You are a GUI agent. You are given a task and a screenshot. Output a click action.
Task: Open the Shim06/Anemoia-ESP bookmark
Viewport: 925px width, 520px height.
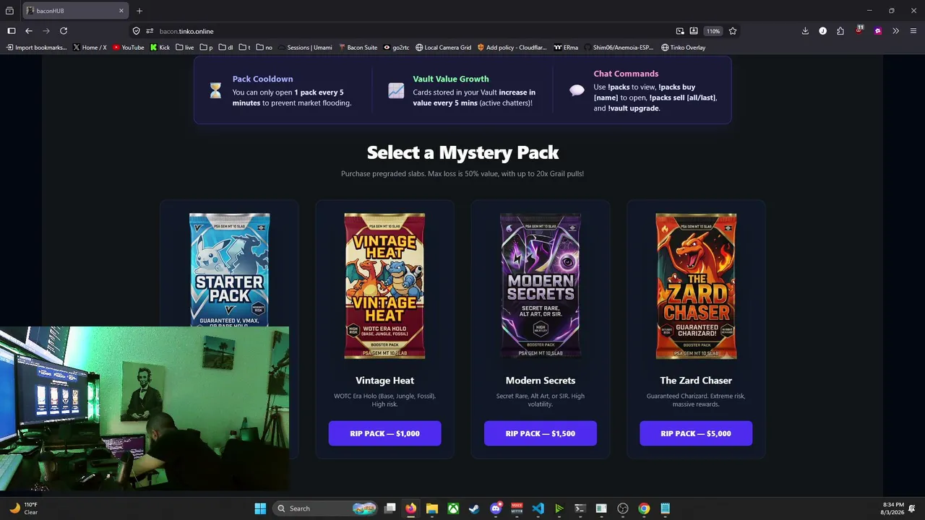619,48
